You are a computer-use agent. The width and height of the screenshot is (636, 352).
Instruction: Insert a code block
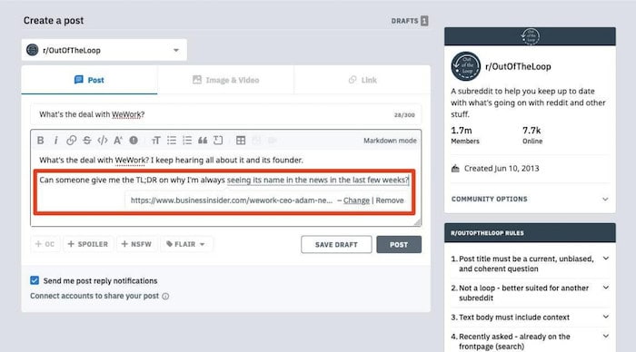218,141
